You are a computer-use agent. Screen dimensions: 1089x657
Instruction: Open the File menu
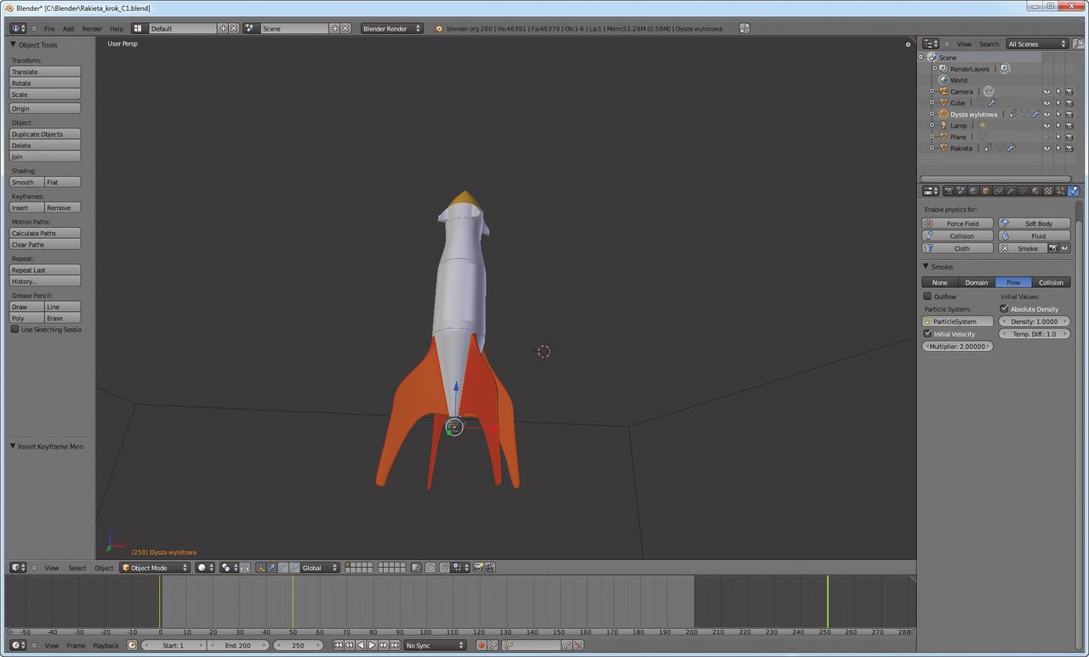[49, 29]
